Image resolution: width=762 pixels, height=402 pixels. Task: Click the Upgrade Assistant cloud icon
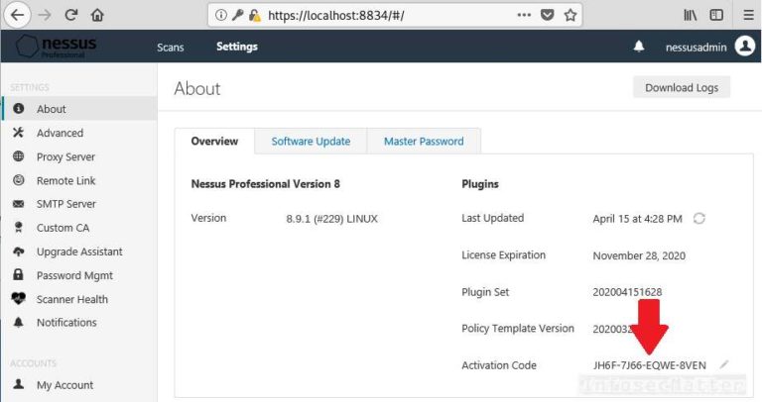[19, 251]
